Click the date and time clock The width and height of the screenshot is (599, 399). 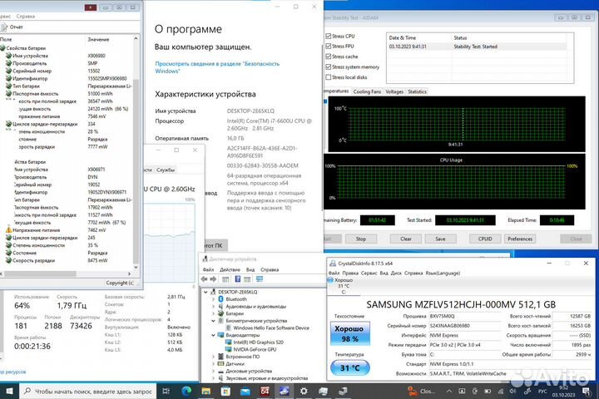(563, 391)
